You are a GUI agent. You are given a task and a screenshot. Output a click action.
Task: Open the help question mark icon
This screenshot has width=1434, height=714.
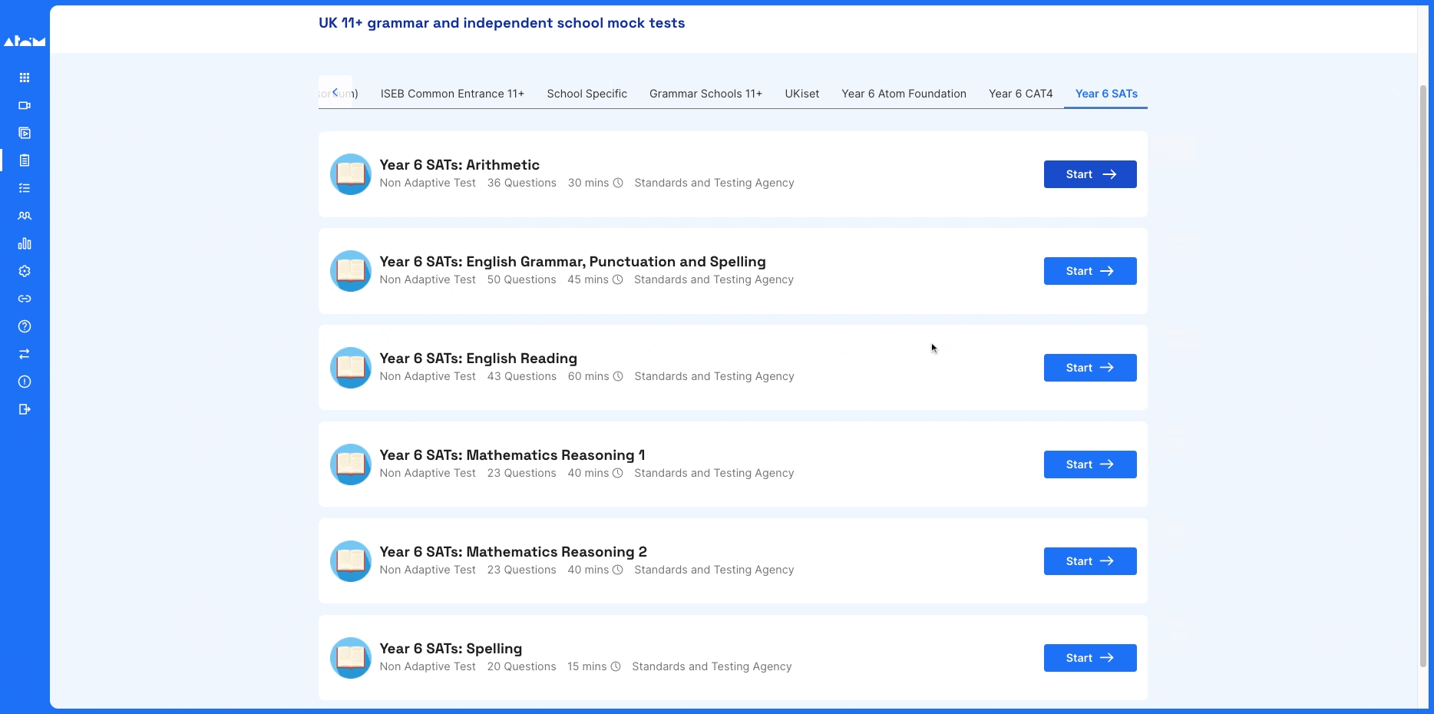tap(25, 326)
